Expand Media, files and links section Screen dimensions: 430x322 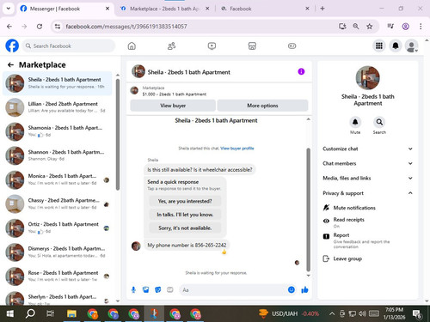coord(368,178)
